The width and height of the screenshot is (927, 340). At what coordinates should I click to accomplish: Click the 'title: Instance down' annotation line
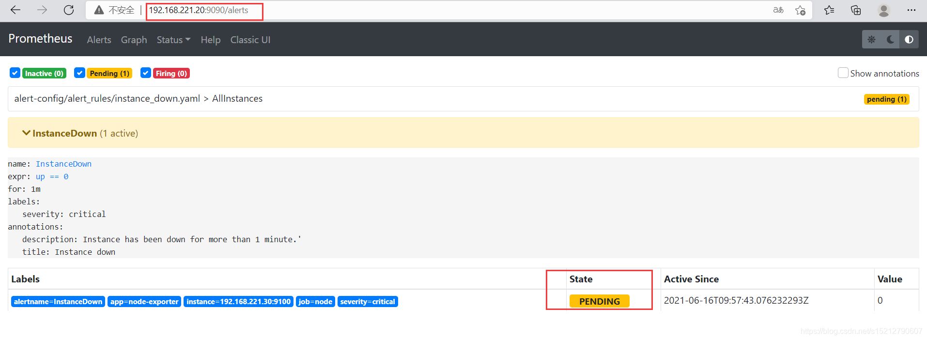(69, 252)
